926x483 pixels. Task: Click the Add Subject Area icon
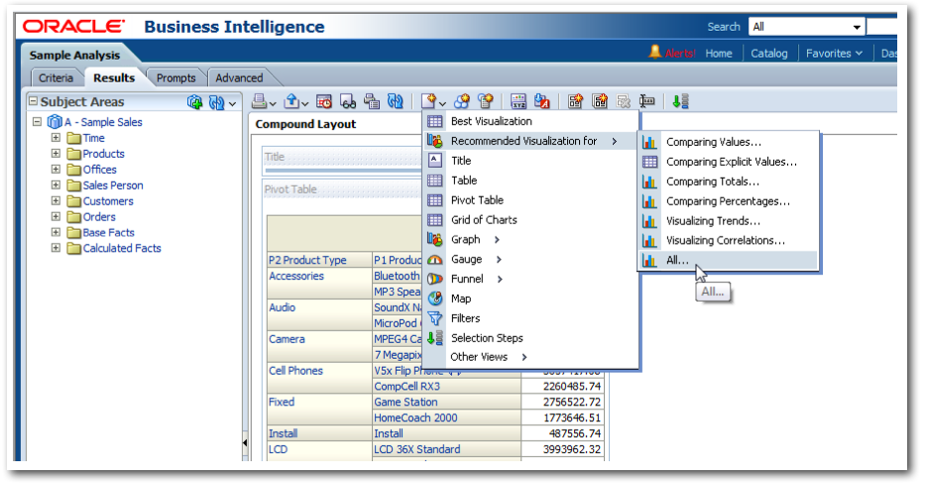[x=194, y=102]
